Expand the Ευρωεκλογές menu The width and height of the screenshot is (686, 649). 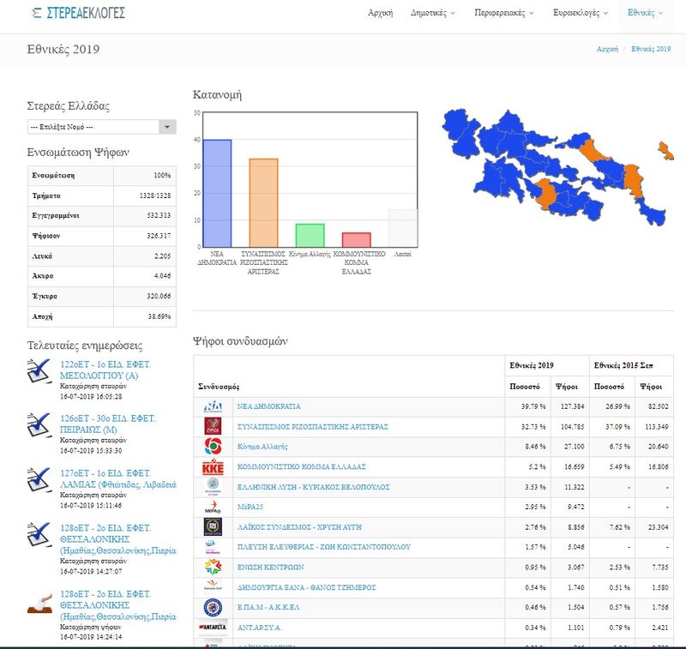[x=581, y=13]
